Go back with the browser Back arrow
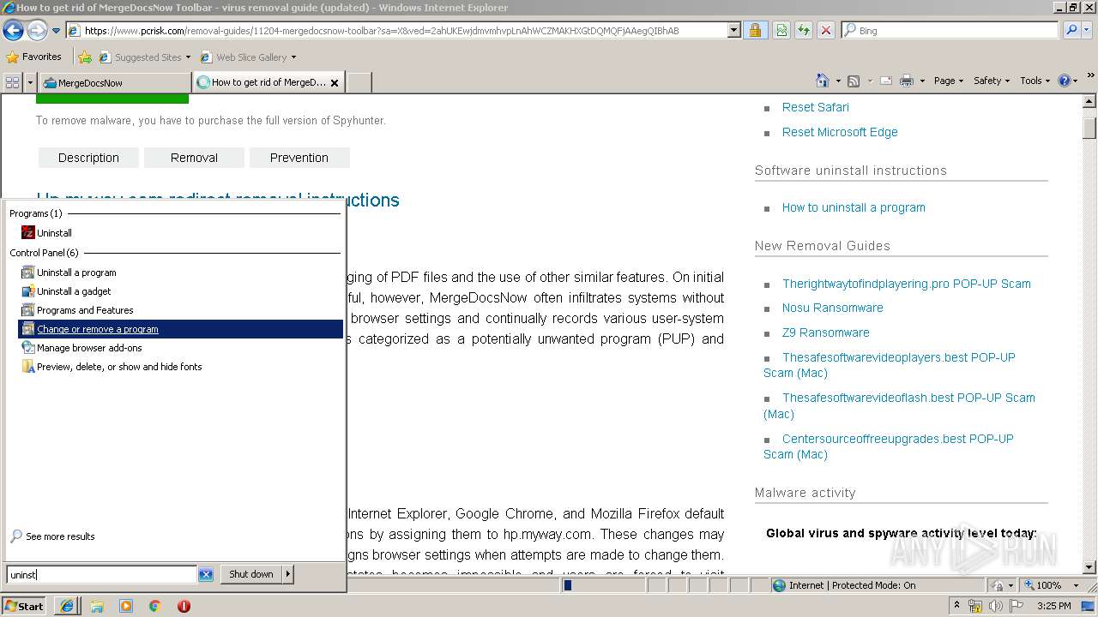The width and height of the screenshot is (1098, 617). click(13, 30)
